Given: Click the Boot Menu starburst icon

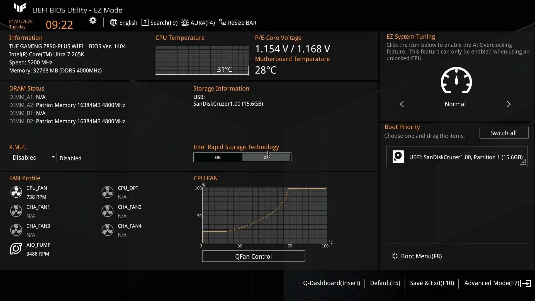Looking at the screenshot, I should [x=395, y=256].
